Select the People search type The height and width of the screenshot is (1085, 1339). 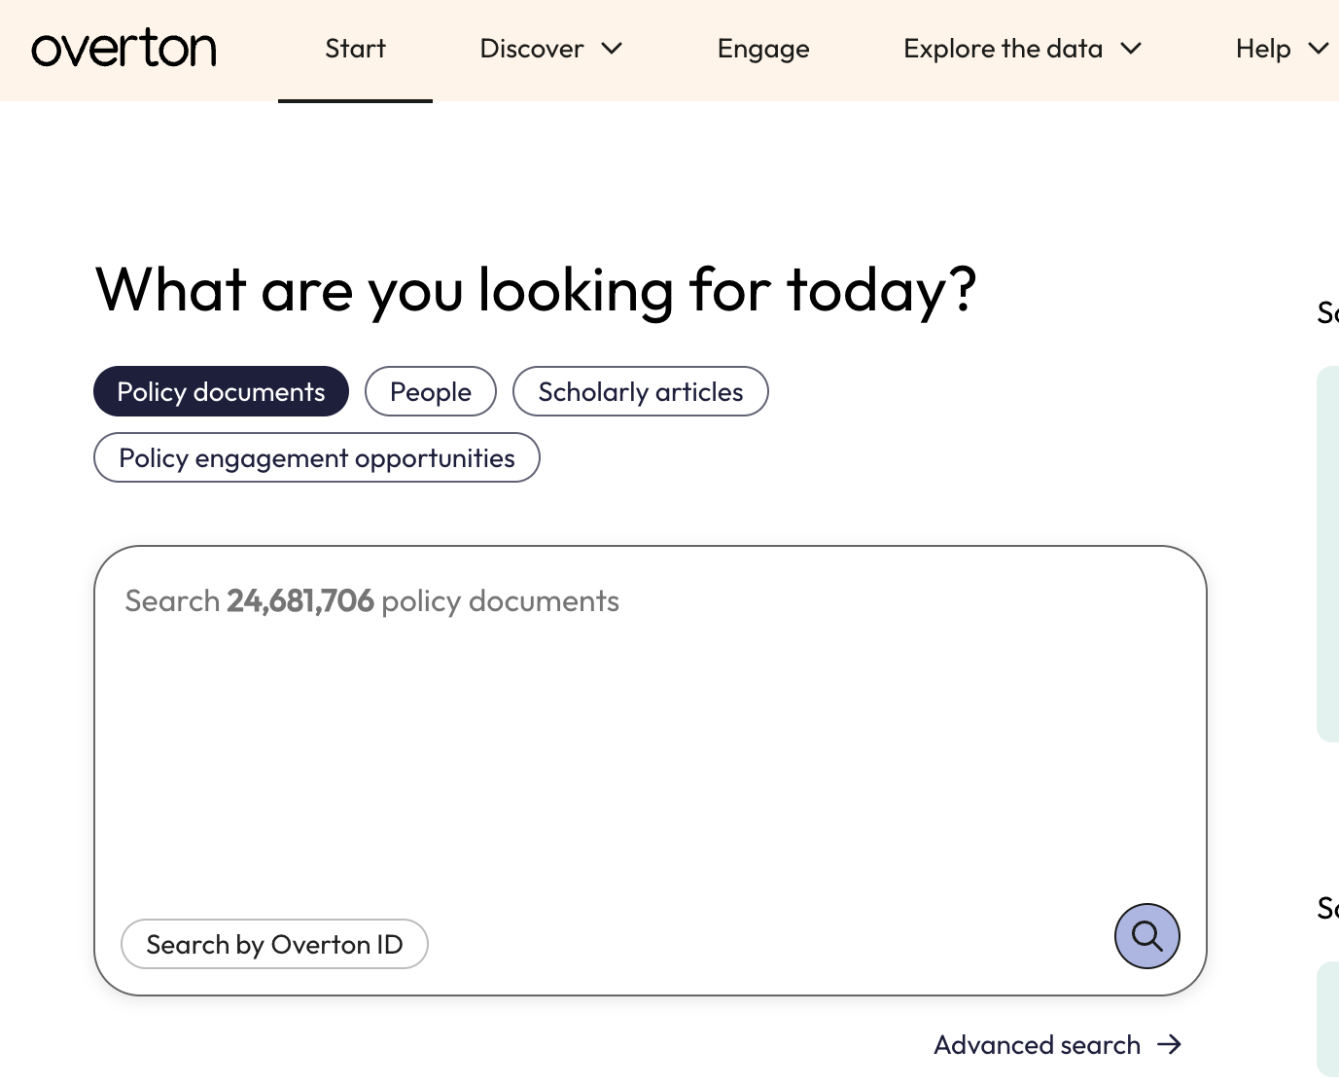[x=431, y=391]
